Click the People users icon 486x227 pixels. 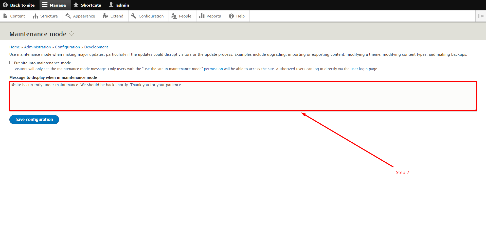coord(174,16)
